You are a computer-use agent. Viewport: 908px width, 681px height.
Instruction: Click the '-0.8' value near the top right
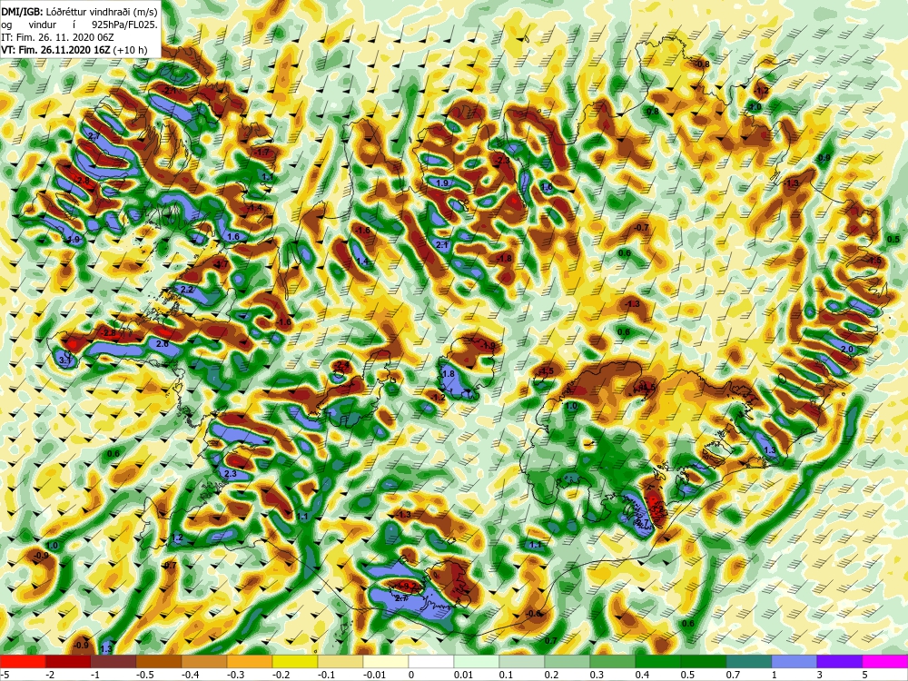coord(701,64)
